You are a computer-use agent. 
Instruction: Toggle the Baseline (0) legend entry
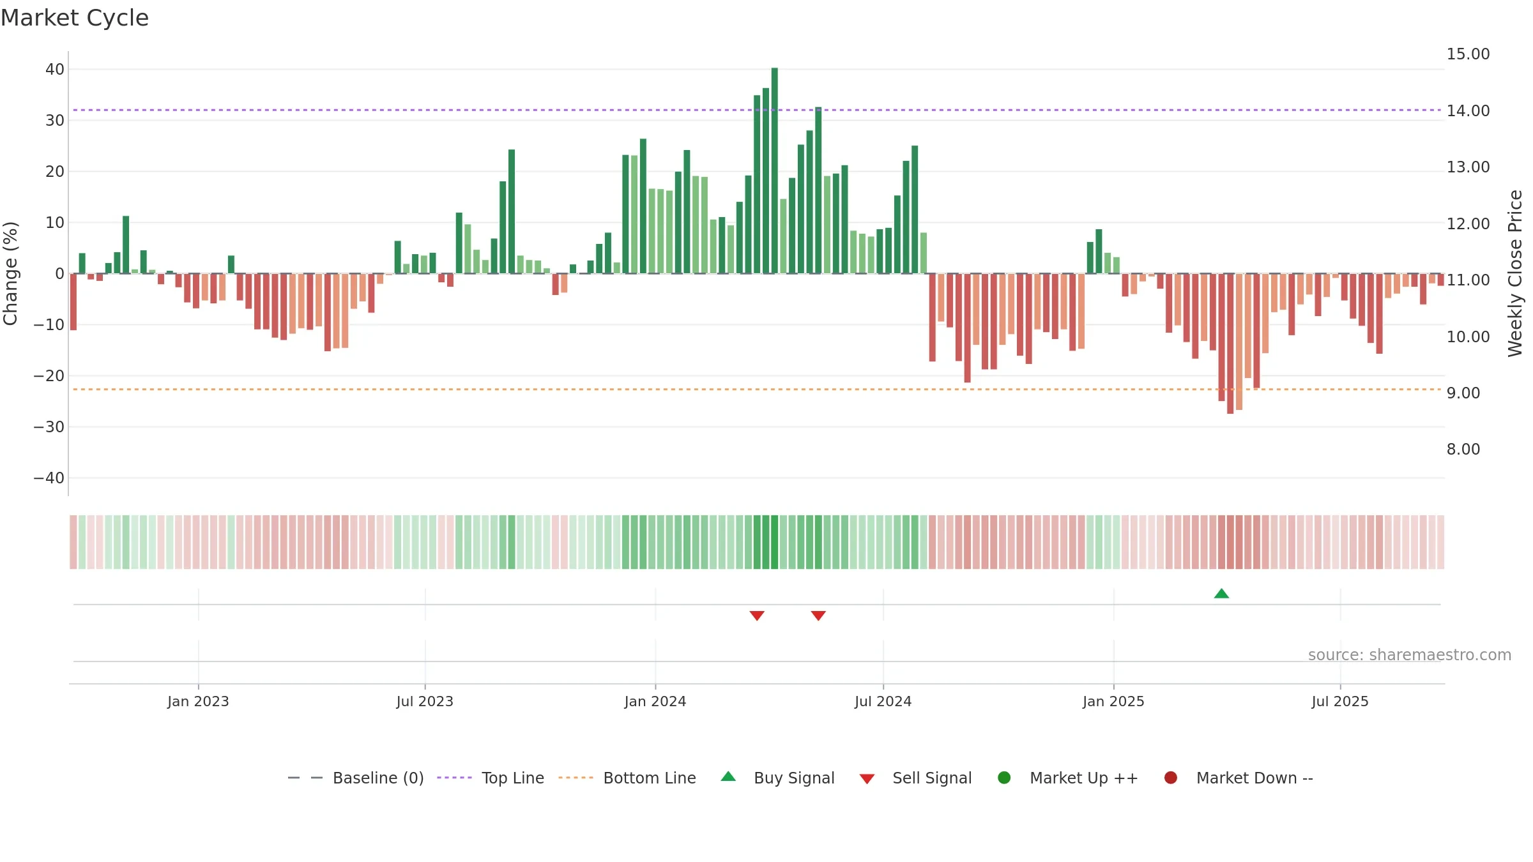pos(356,778)
